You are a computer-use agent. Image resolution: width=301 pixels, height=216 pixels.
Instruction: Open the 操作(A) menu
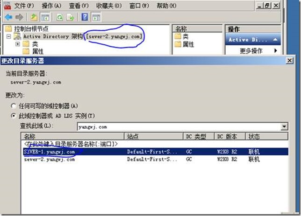tap(51, 6)
